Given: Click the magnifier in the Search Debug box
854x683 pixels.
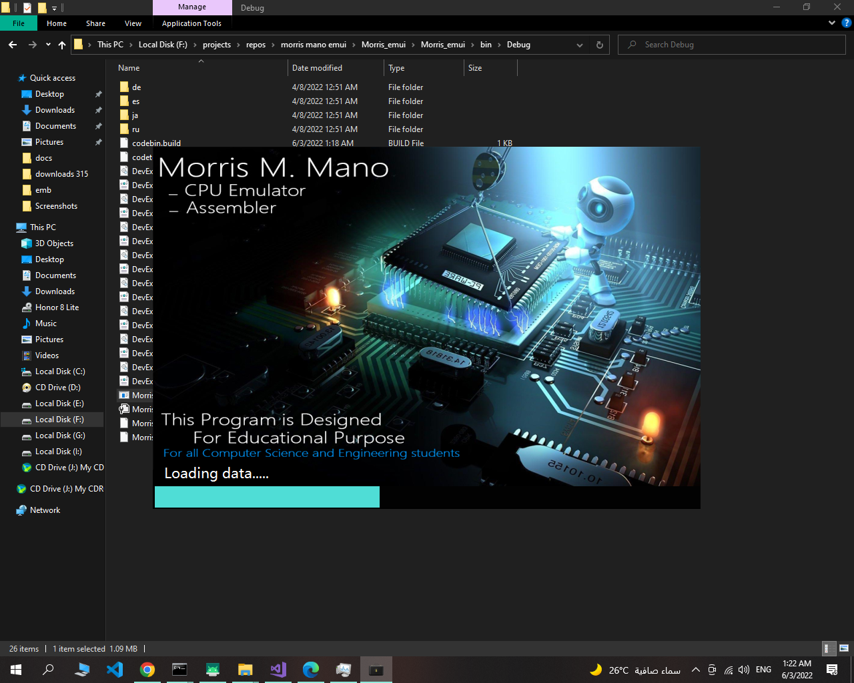Looking at the screenshot, I should pos(631,45).
